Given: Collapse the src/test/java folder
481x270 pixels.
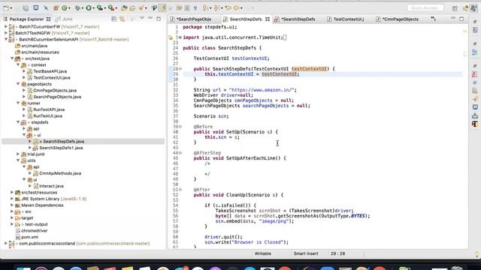Looking at the screenshot, I should pyautogui.click(x=12, y=58).
